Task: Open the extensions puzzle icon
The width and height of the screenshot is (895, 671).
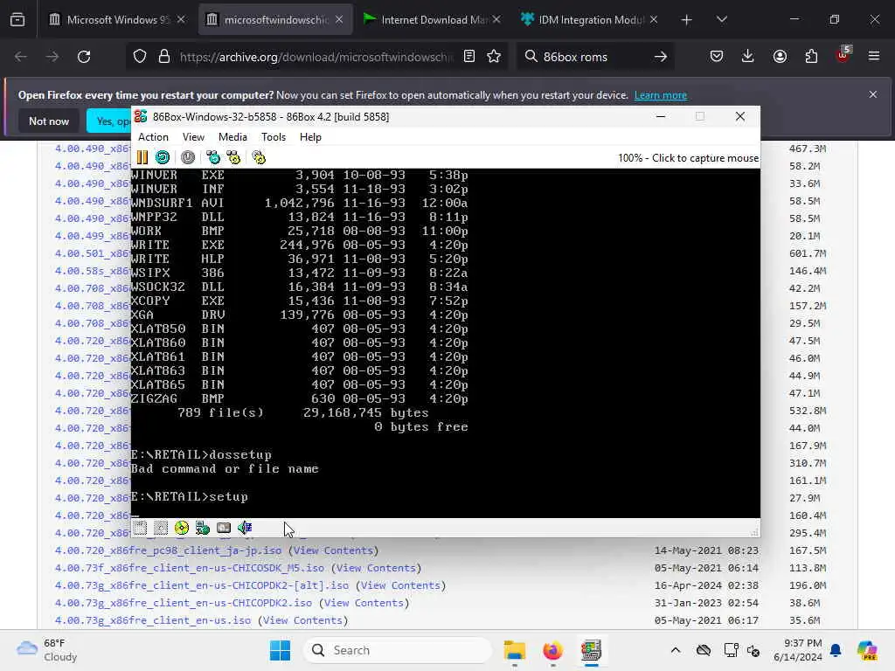Action: coord(811,57)
